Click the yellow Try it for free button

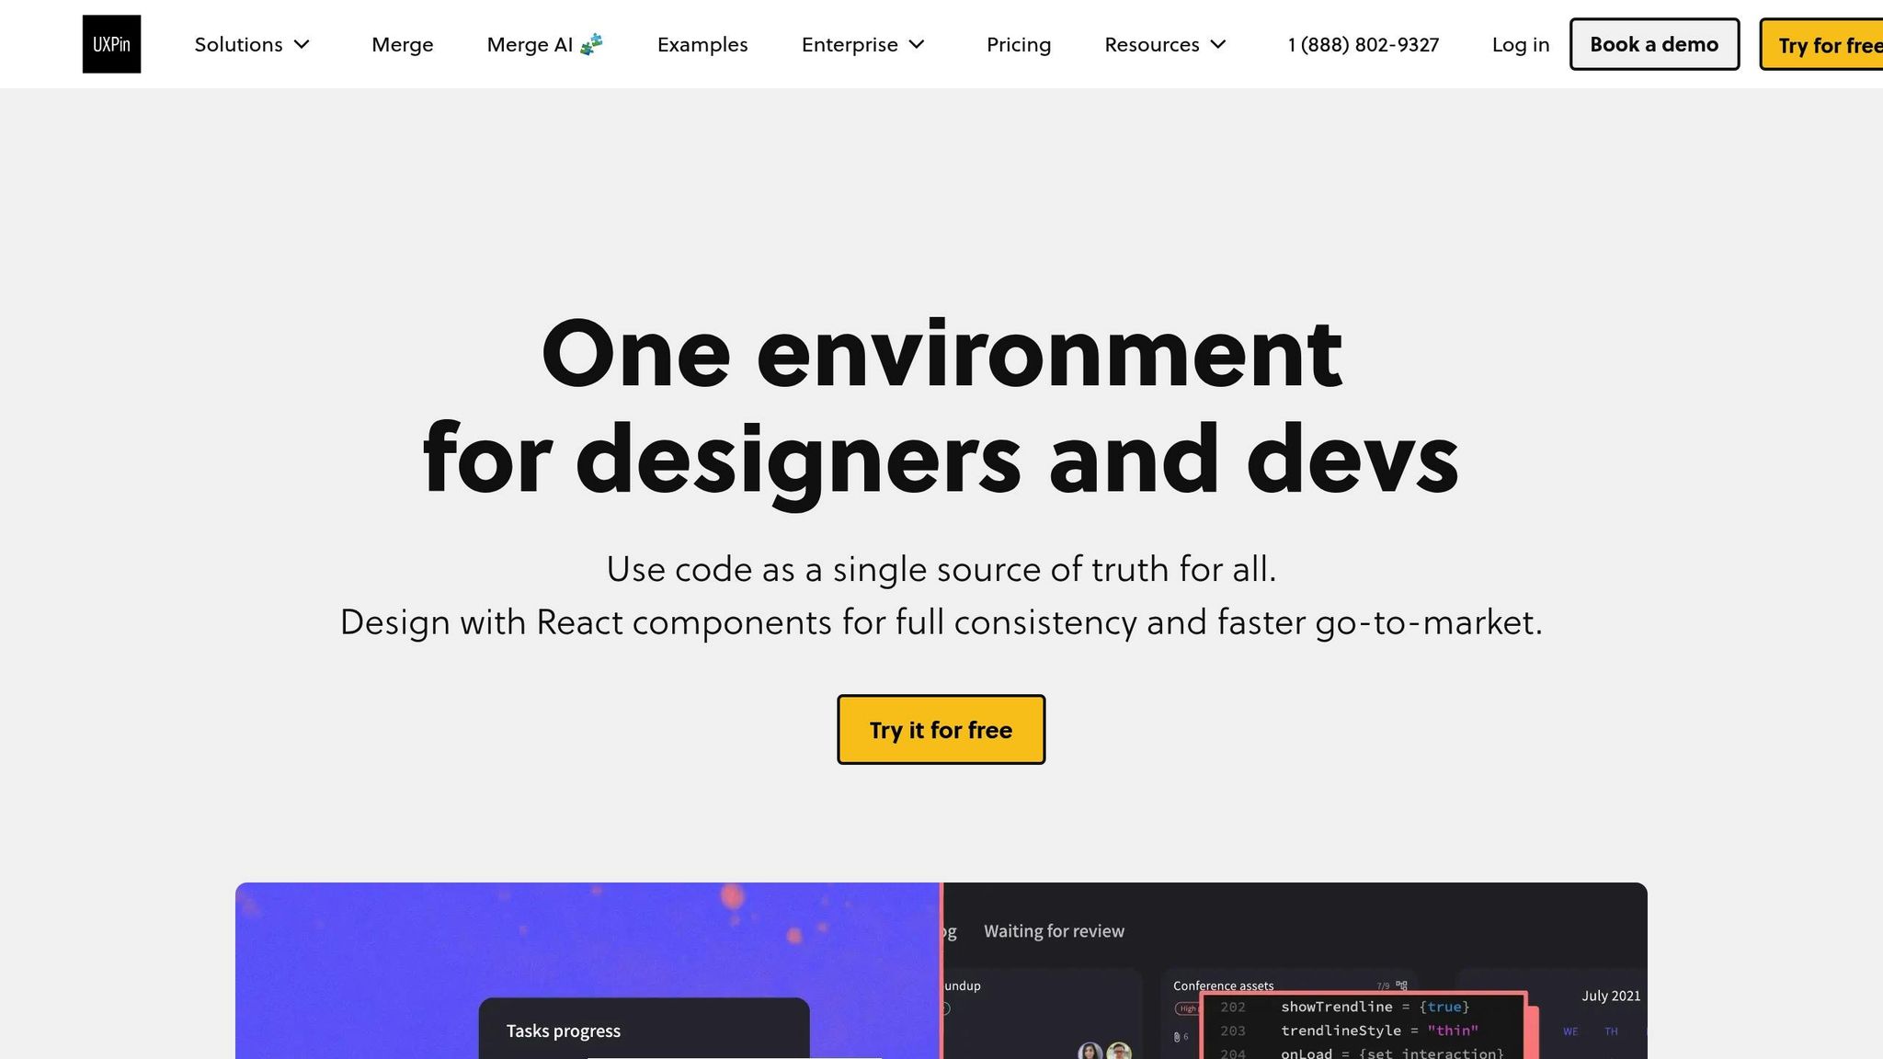point(940,729)
